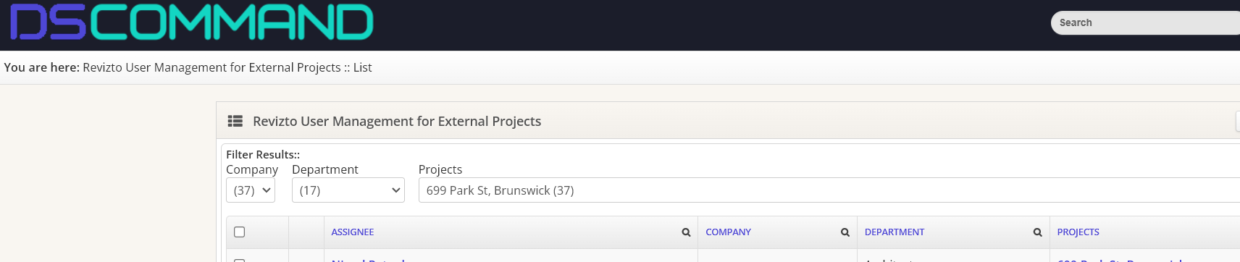This screenshot has width=1240, height=262.
Task: Click the Department filter label
Action: click(x=325, y=169)
